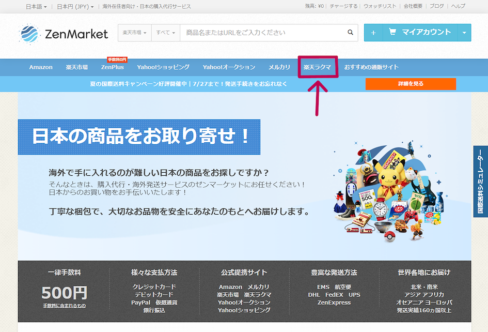The width and height of the screenshot is (488, 332).
Task: Open the ヘルプ link
Action: (458, 6)
